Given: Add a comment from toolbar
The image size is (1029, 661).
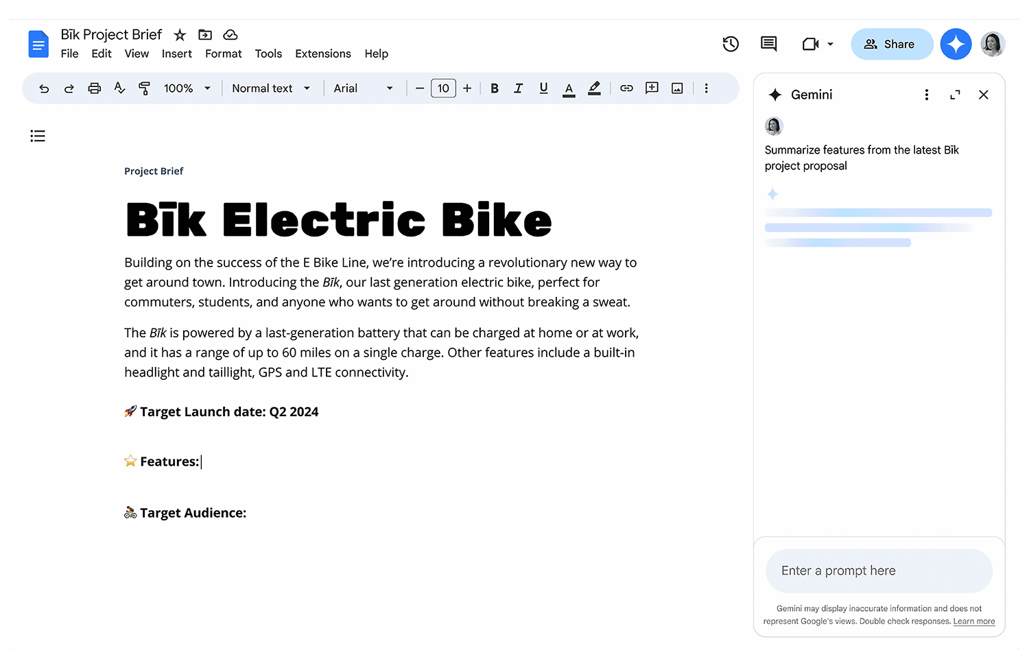Looking at the screenshot, I should (x=652, y=88).
